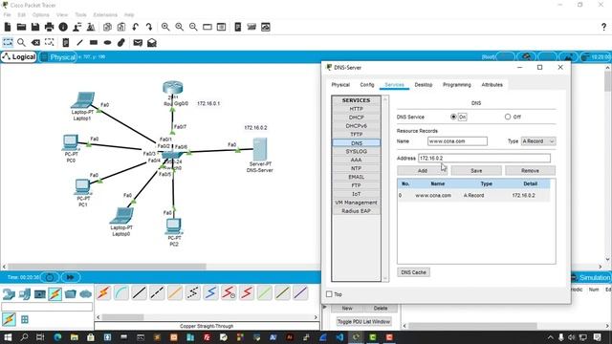
Task: Switch to the Config tab
Action: coord(367,85)
